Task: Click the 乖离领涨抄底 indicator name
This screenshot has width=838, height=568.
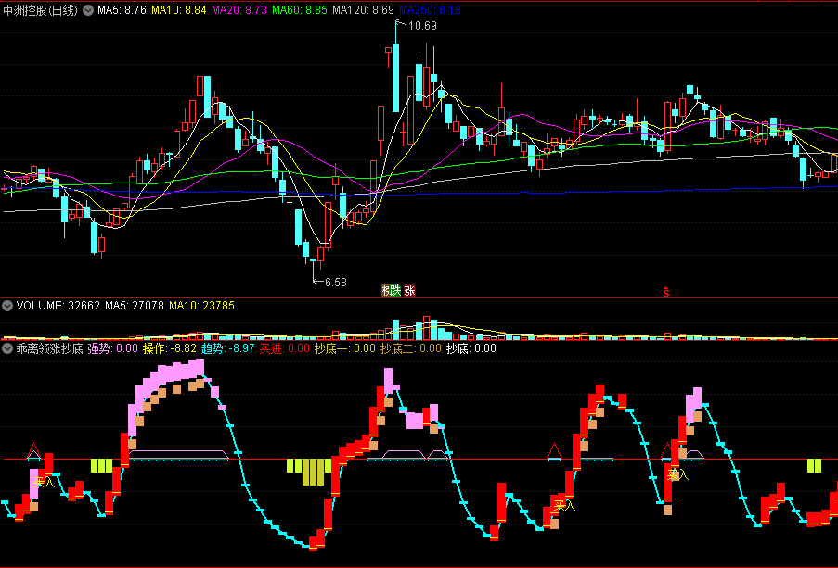Action: (x=49, y=348)
